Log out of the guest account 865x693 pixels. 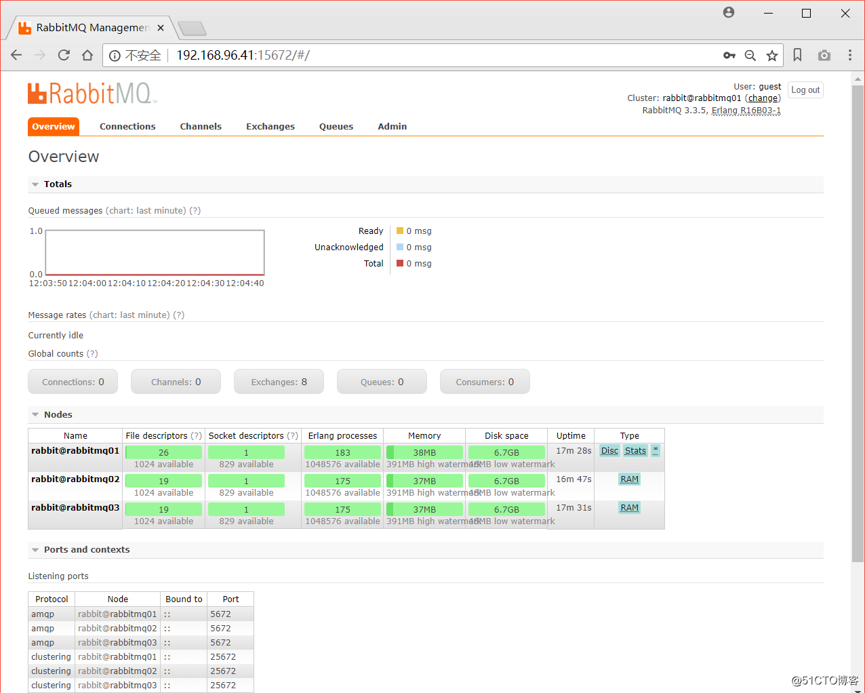point(805,90)
